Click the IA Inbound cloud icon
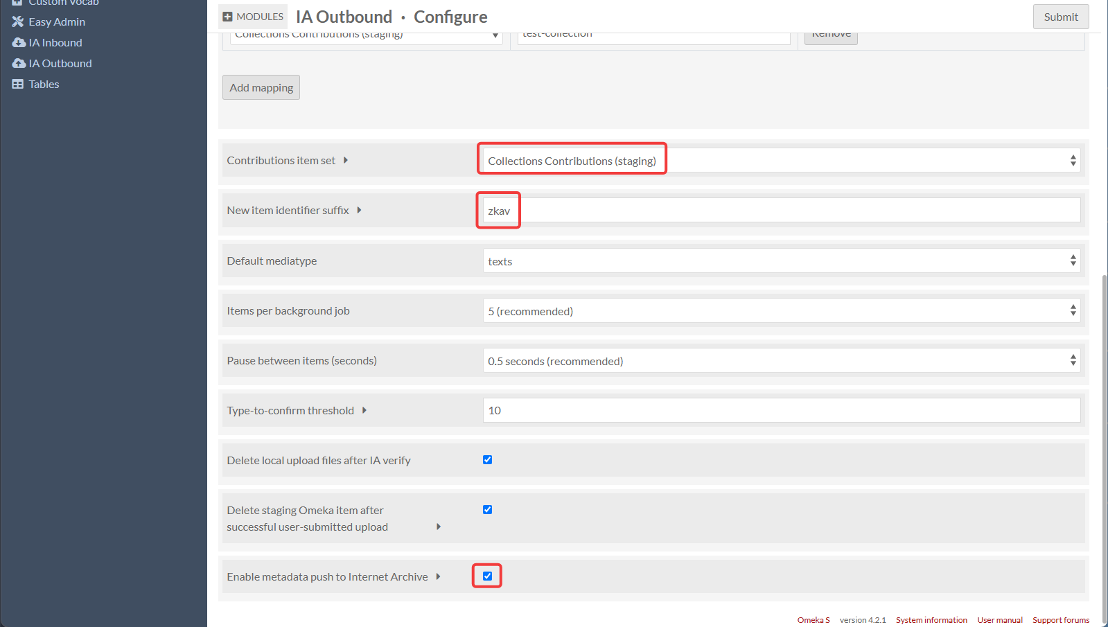Image resolution: width=1108 pixels, height=627 pixels. [x=19, y=42]
